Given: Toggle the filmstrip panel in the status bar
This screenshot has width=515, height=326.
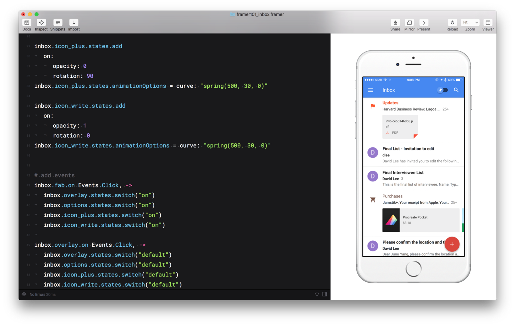Looking at the screenshot, I should [x=324, y=294].
